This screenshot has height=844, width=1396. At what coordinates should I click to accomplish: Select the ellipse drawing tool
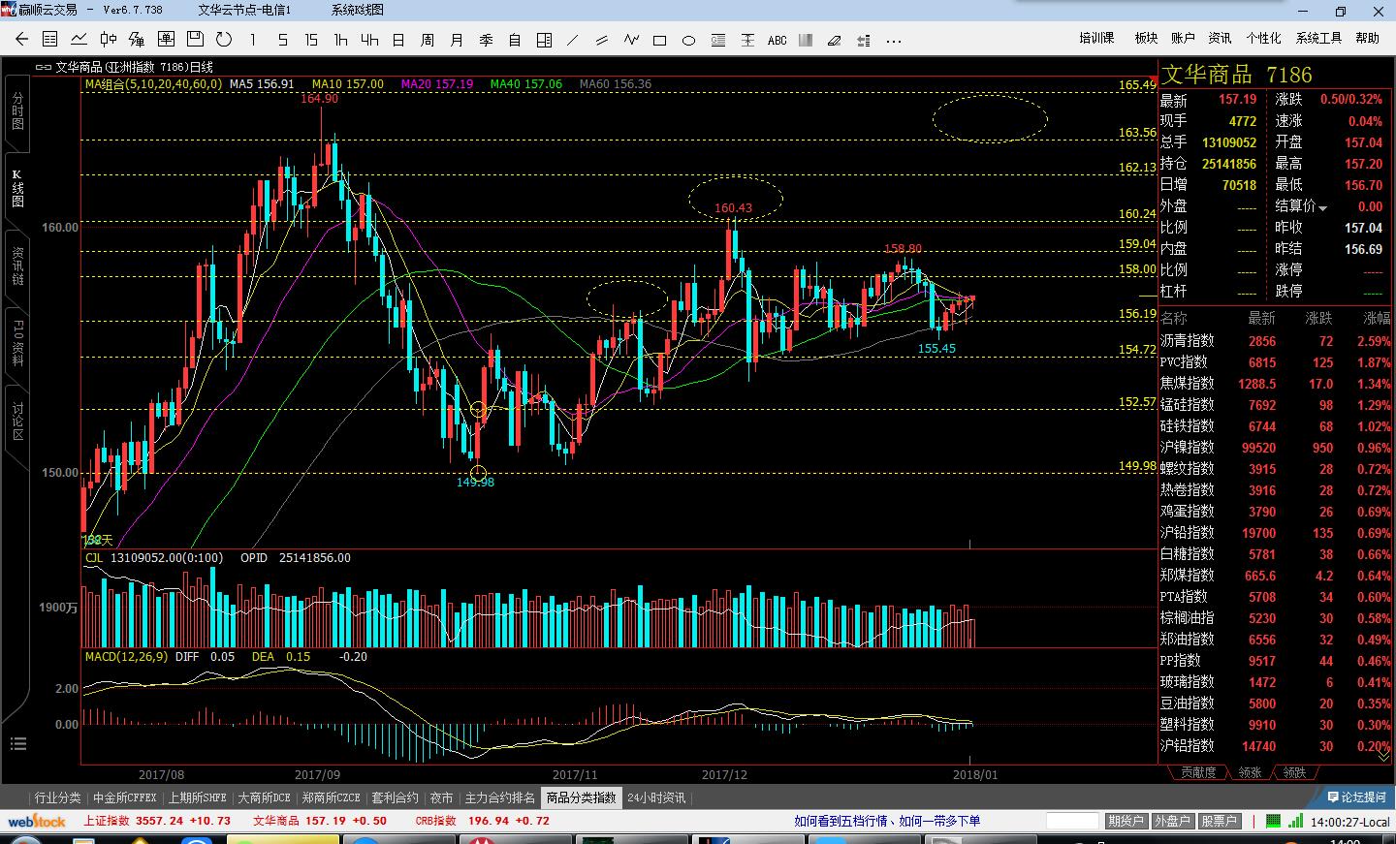pos(689,40)
